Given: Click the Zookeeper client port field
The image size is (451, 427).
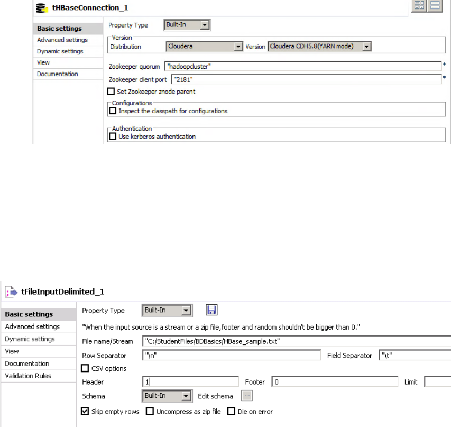Looking at the screenshot, I should coord(306,79).
